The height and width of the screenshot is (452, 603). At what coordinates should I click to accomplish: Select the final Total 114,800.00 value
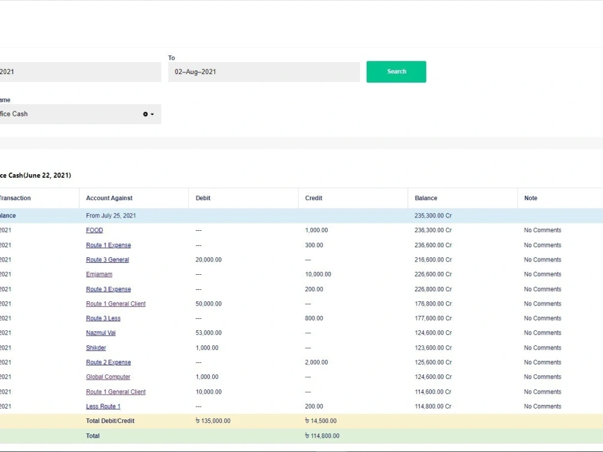(x=322, y=436)
